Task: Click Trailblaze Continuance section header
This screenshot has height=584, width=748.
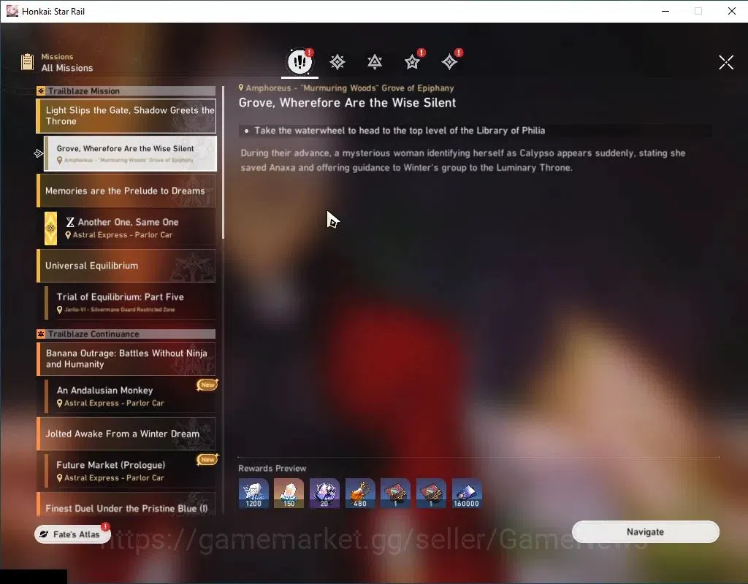Action: pyautogui.click(x=126, y=334)
